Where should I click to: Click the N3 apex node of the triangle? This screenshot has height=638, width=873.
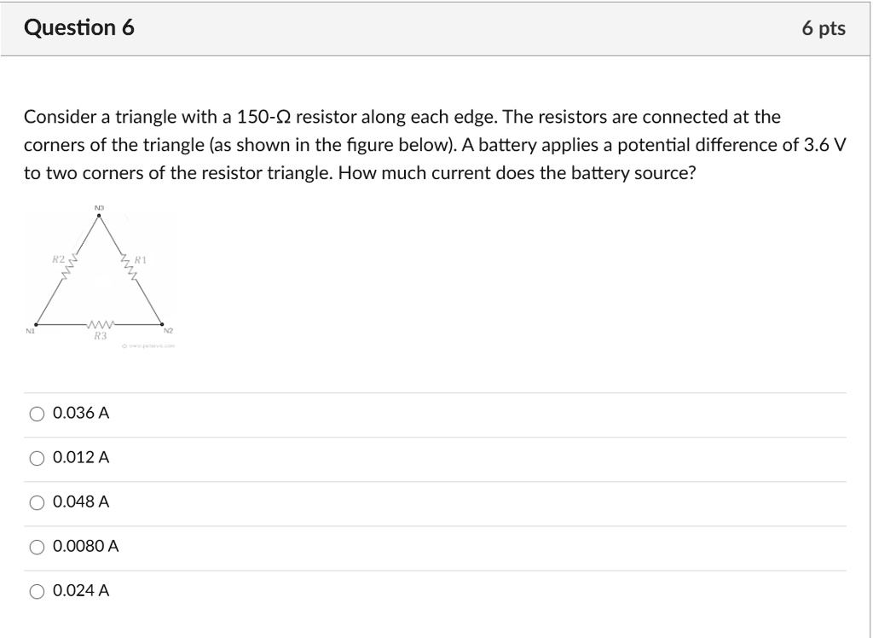point(100,216)
